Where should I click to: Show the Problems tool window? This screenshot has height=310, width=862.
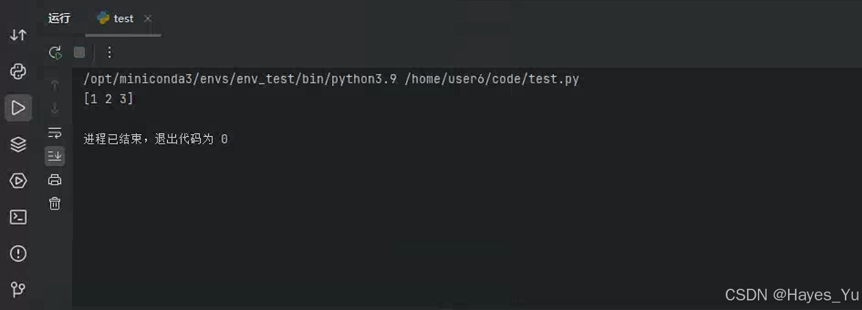18,254
